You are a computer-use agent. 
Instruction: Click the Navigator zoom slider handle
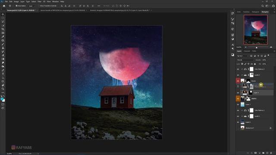pos(257,47)
